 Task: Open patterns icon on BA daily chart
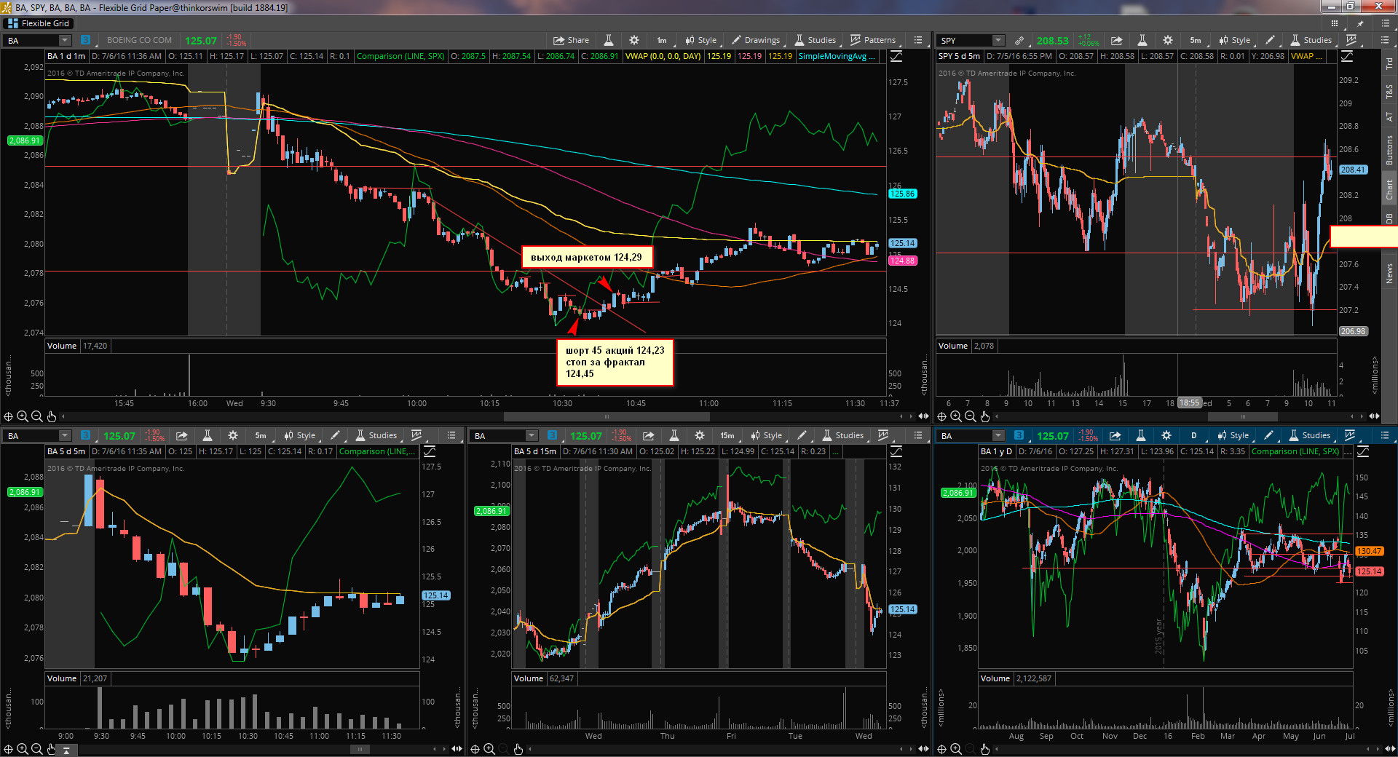coord(1350,435)
